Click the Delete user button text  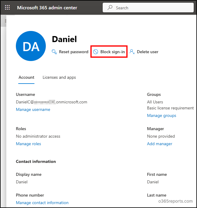pyautogui.click(x=148, y=52)
